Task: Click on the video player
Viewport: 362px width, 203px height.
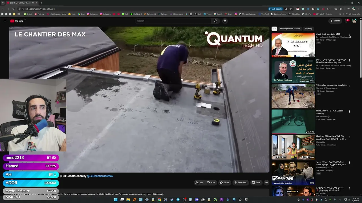Action: [139, 100]
